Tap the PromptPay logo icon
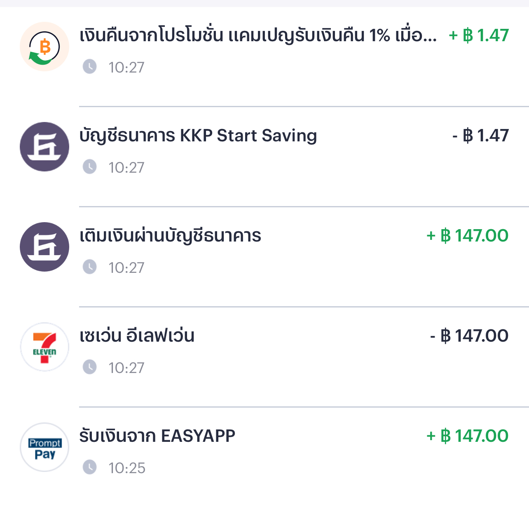The height and width of the screenshot is (509, 529). pos(44,447)
